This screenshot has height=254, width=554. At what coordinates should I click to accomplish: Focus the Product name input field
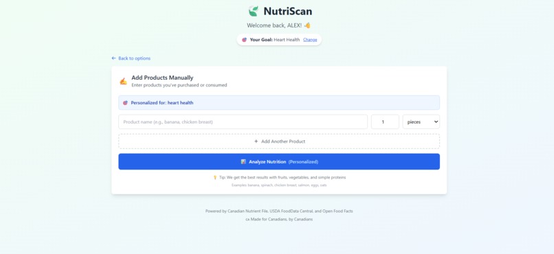pyautogui.click(x=243, y=122)
